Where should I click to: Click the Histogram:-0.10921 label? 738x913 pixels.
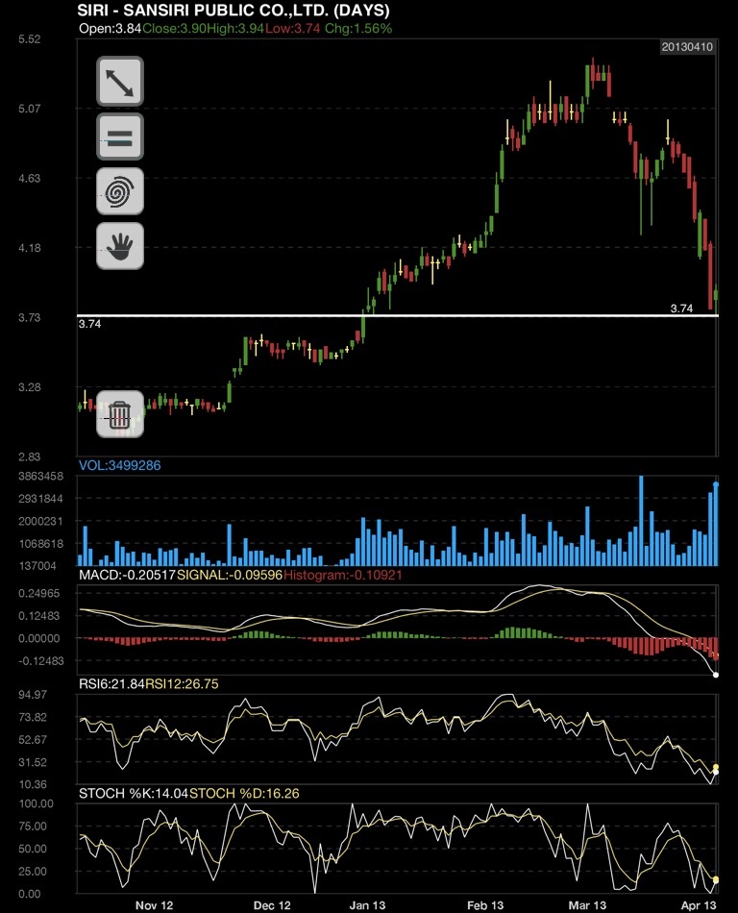pyautogui.click(x=343, y=575)
